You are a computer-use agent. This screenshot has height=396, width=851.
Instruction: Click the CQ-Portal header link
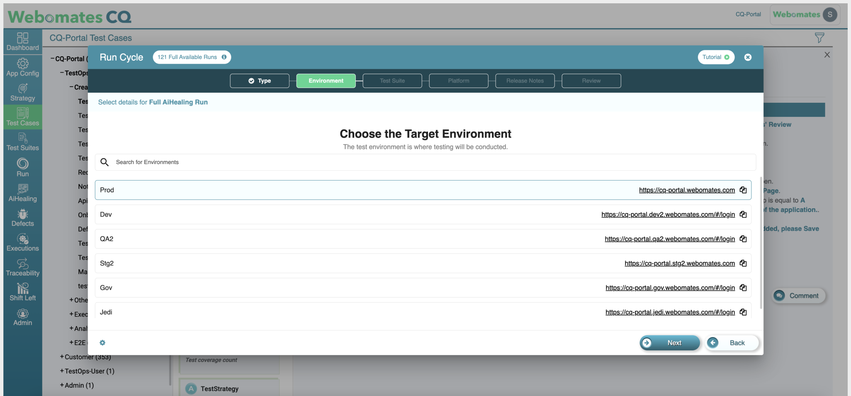748,14
